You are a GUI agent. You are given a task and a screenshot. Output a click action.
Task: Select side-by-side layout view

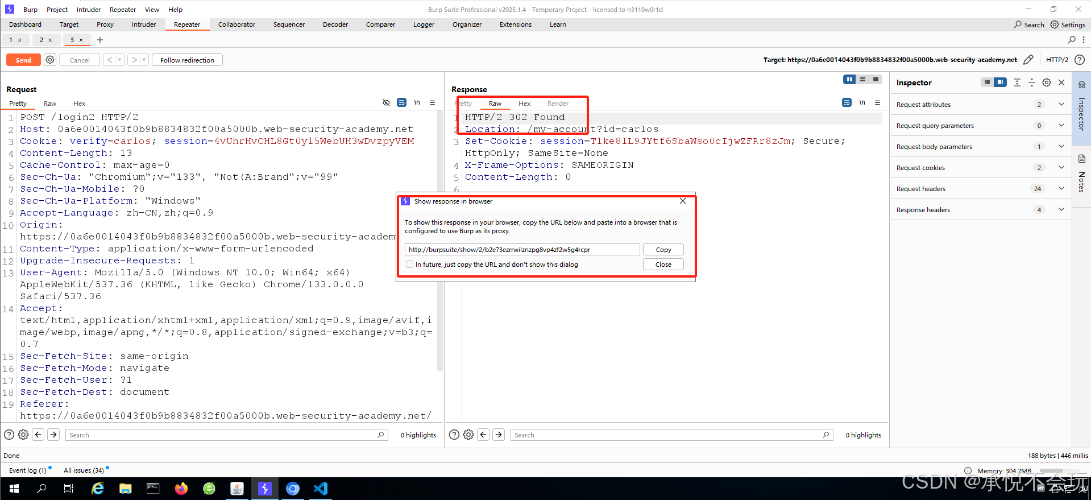(849, 80)
